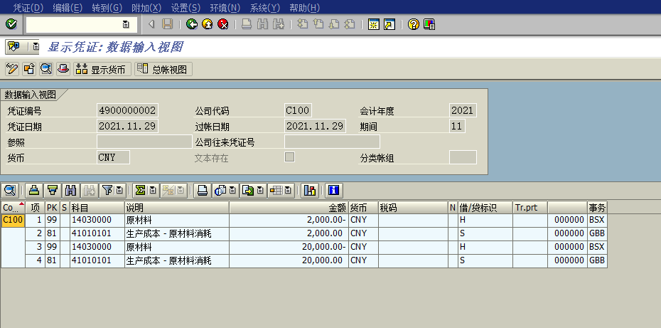Screen dimensions: 661x328
Task: Click the 借/贷标识 column header
Action: pos(485,208)
